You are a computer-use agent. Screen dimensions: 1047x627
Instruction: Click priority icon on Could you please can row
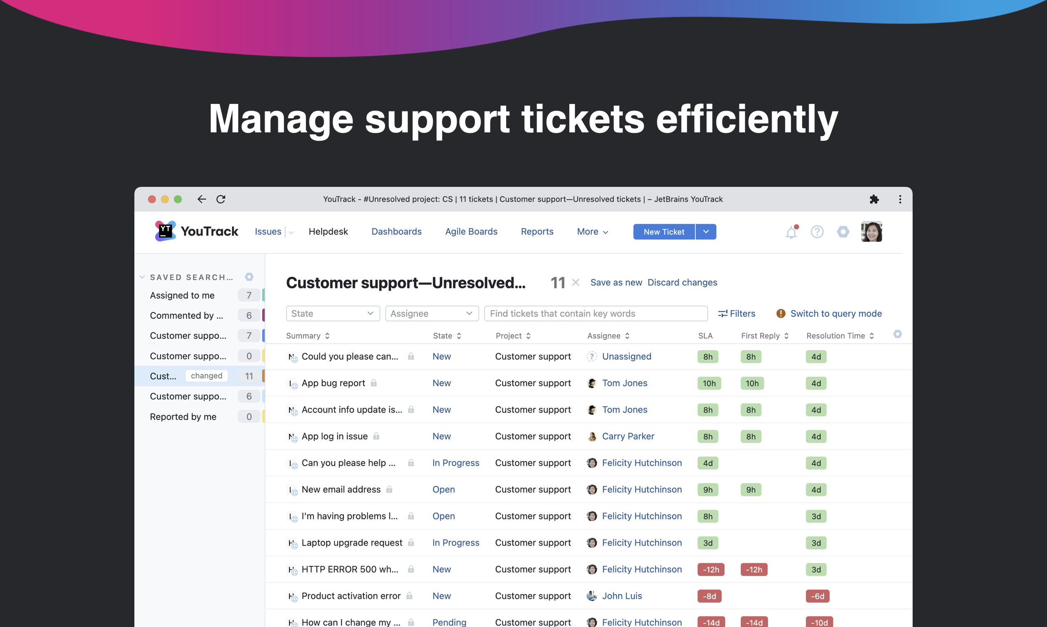[x=293, y=357]
